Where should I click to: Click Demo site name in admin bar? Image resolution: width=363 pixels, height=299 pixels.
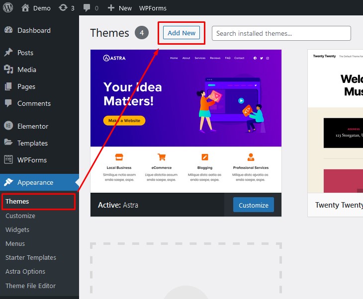point(42,8)
